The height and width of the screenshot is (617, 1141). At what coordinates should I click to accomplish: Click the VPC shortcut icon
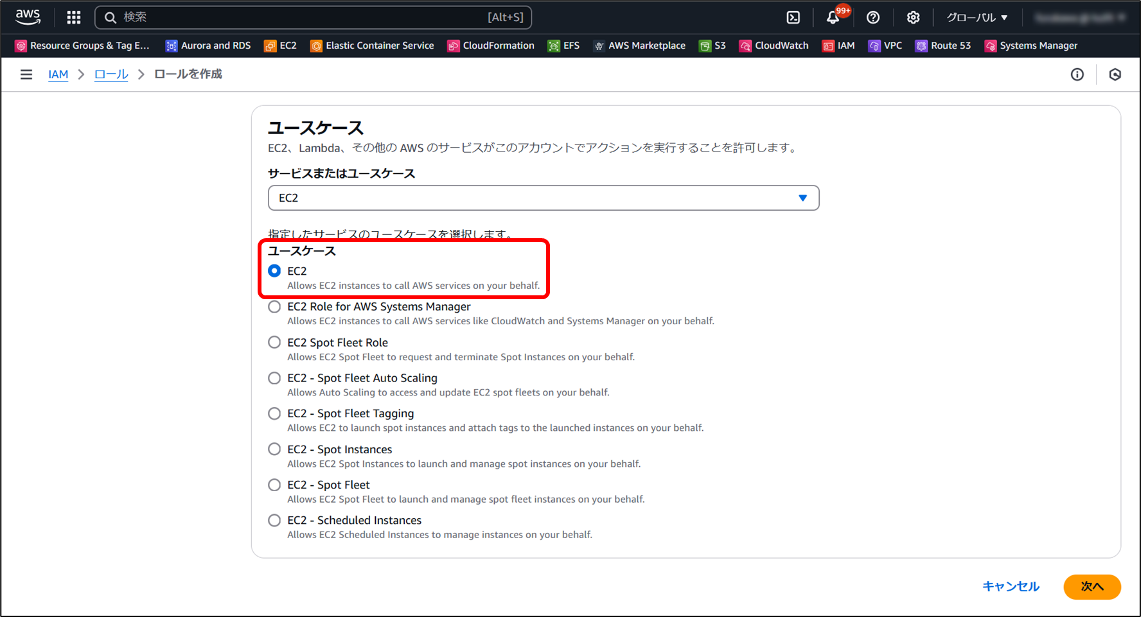[874, 46]
